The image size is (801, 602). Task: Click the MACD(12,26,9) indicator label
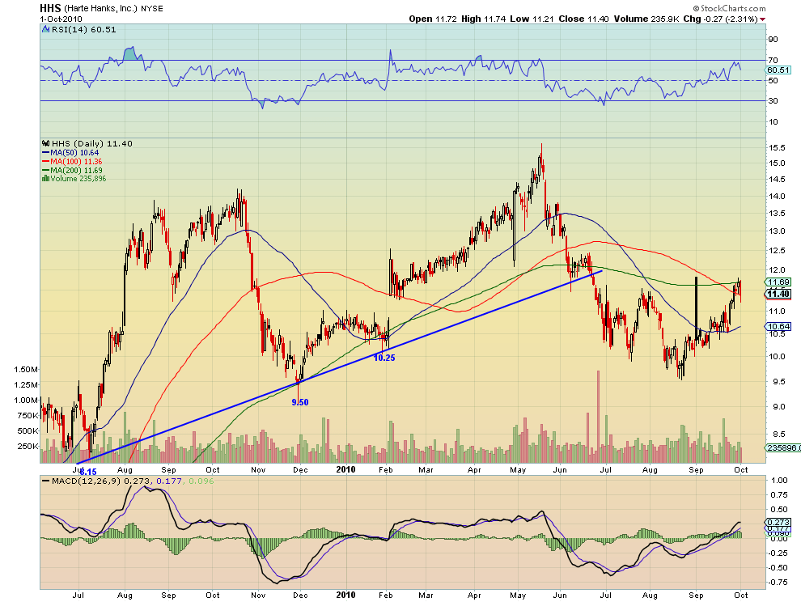[x=87, y=481]
